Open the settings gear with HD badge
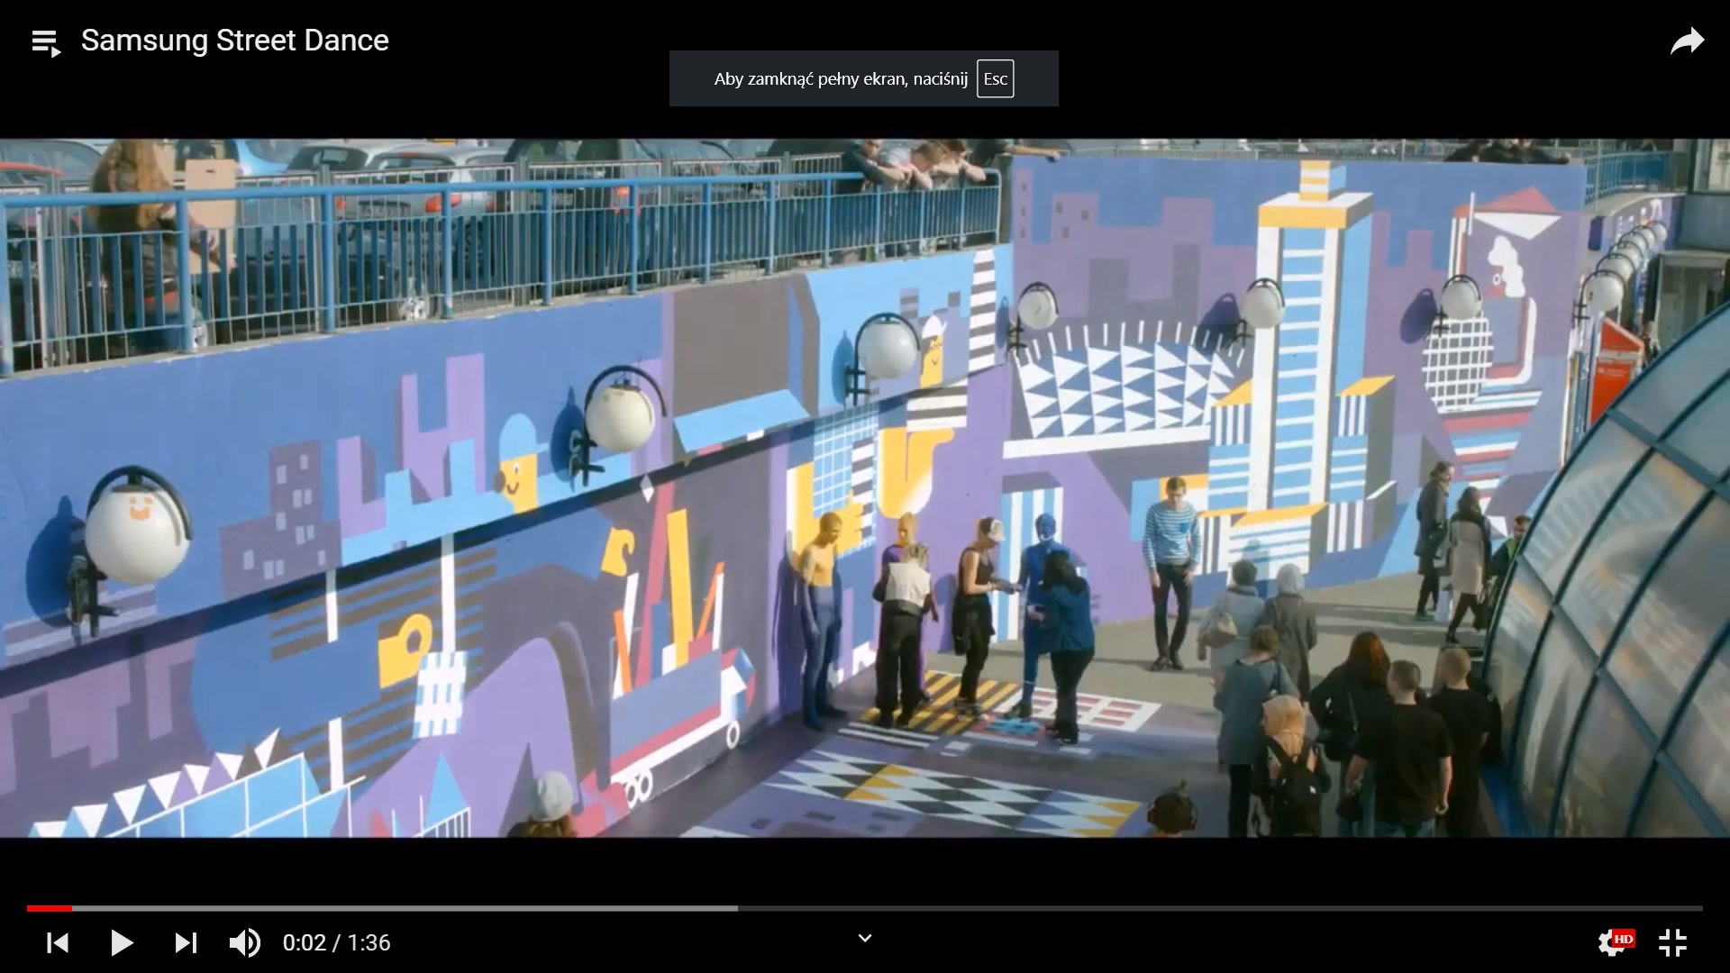 [x=1614, y=942]
